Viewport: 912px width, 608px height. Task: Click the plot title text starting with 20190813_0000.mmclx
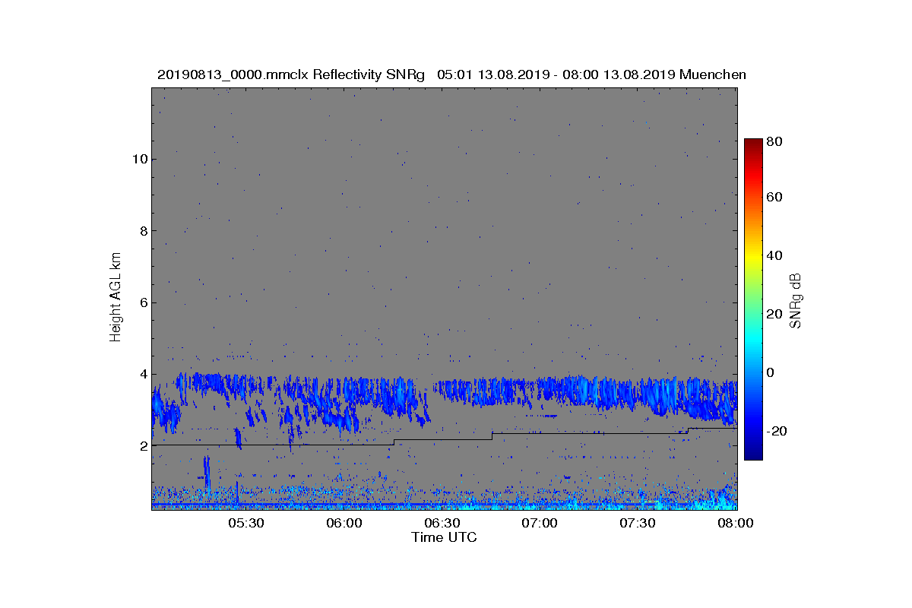pos(451,74)
